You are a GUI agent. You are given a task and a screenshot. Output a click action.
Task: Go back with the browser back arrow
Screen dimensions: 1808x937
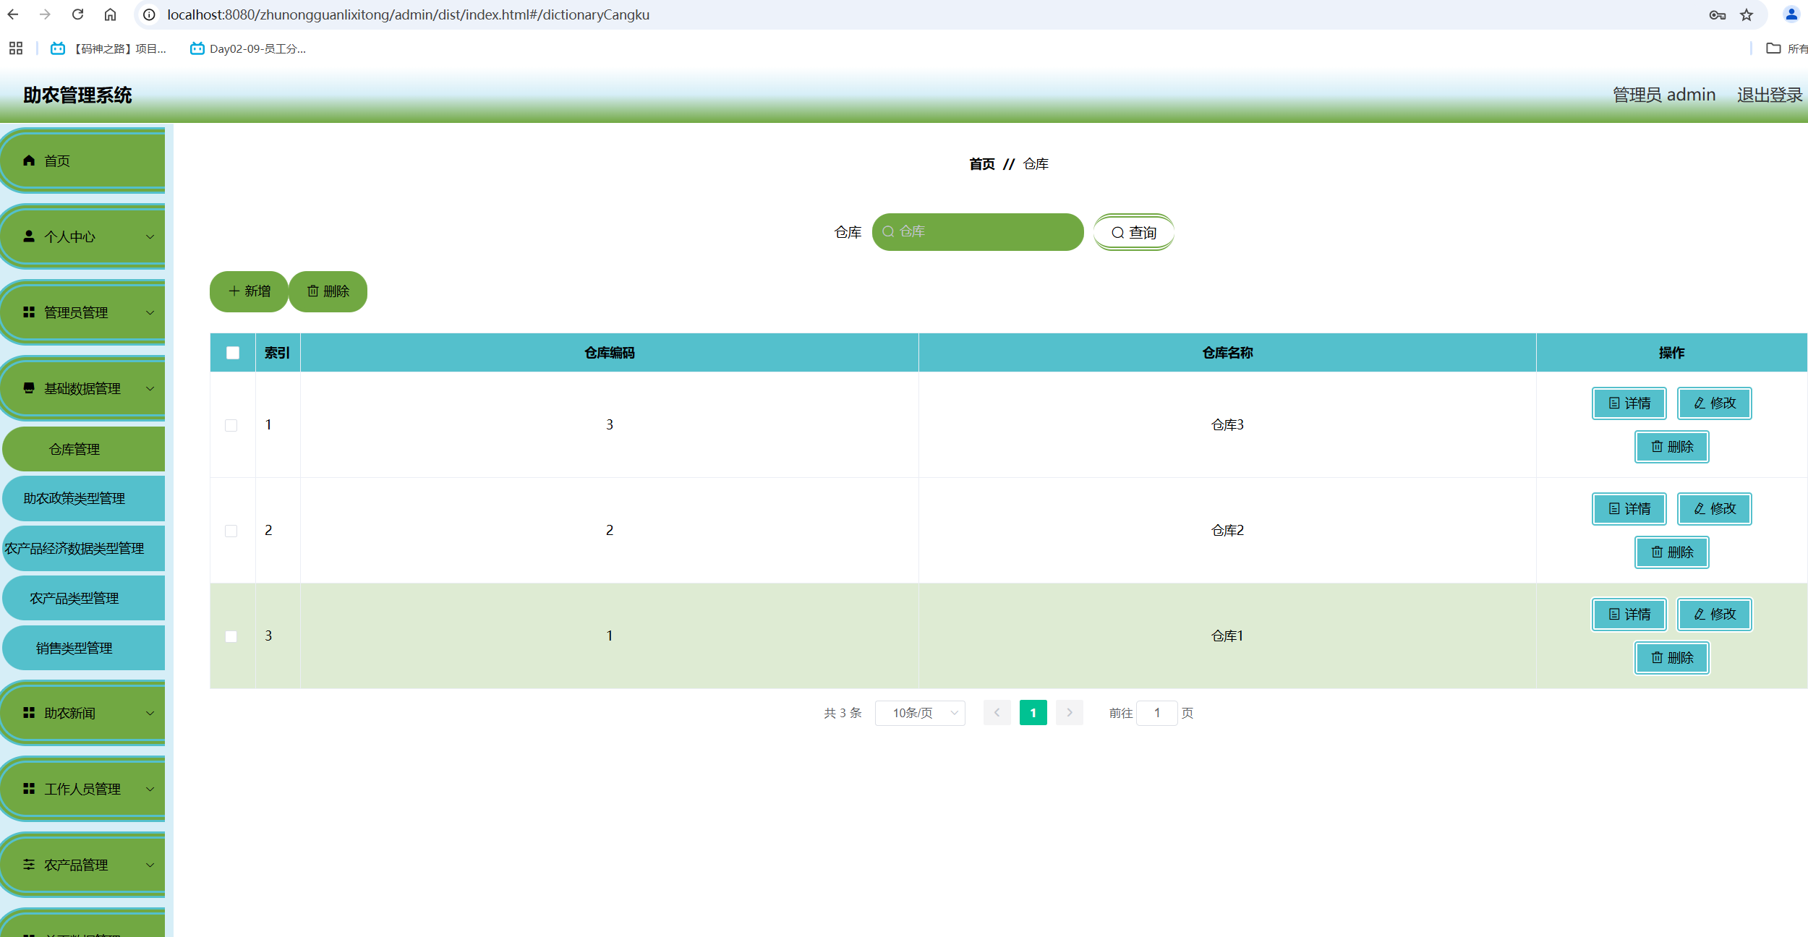pos(13,14)
